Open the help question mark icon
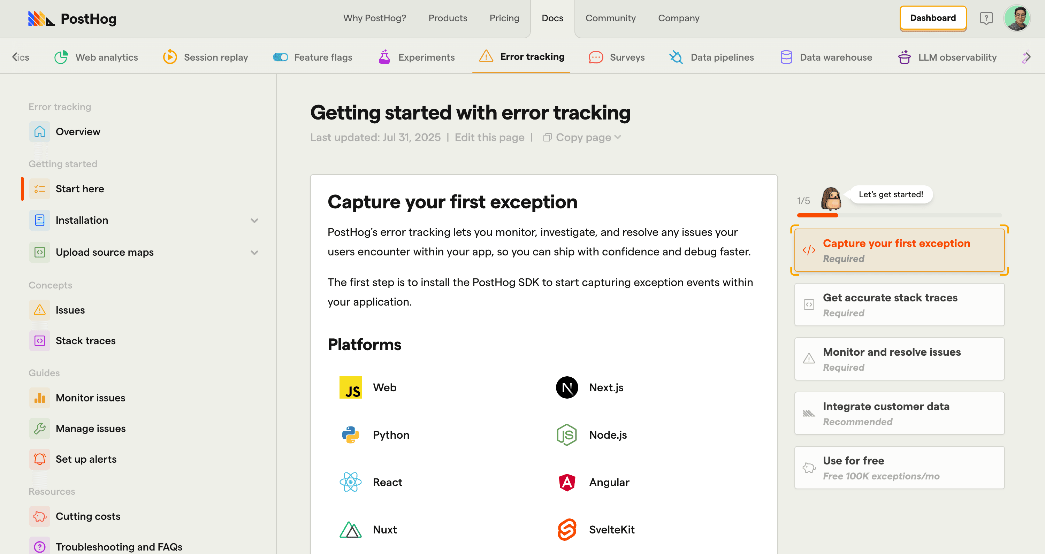Screen dimensions: 1045x554 [x=986, y=18]
